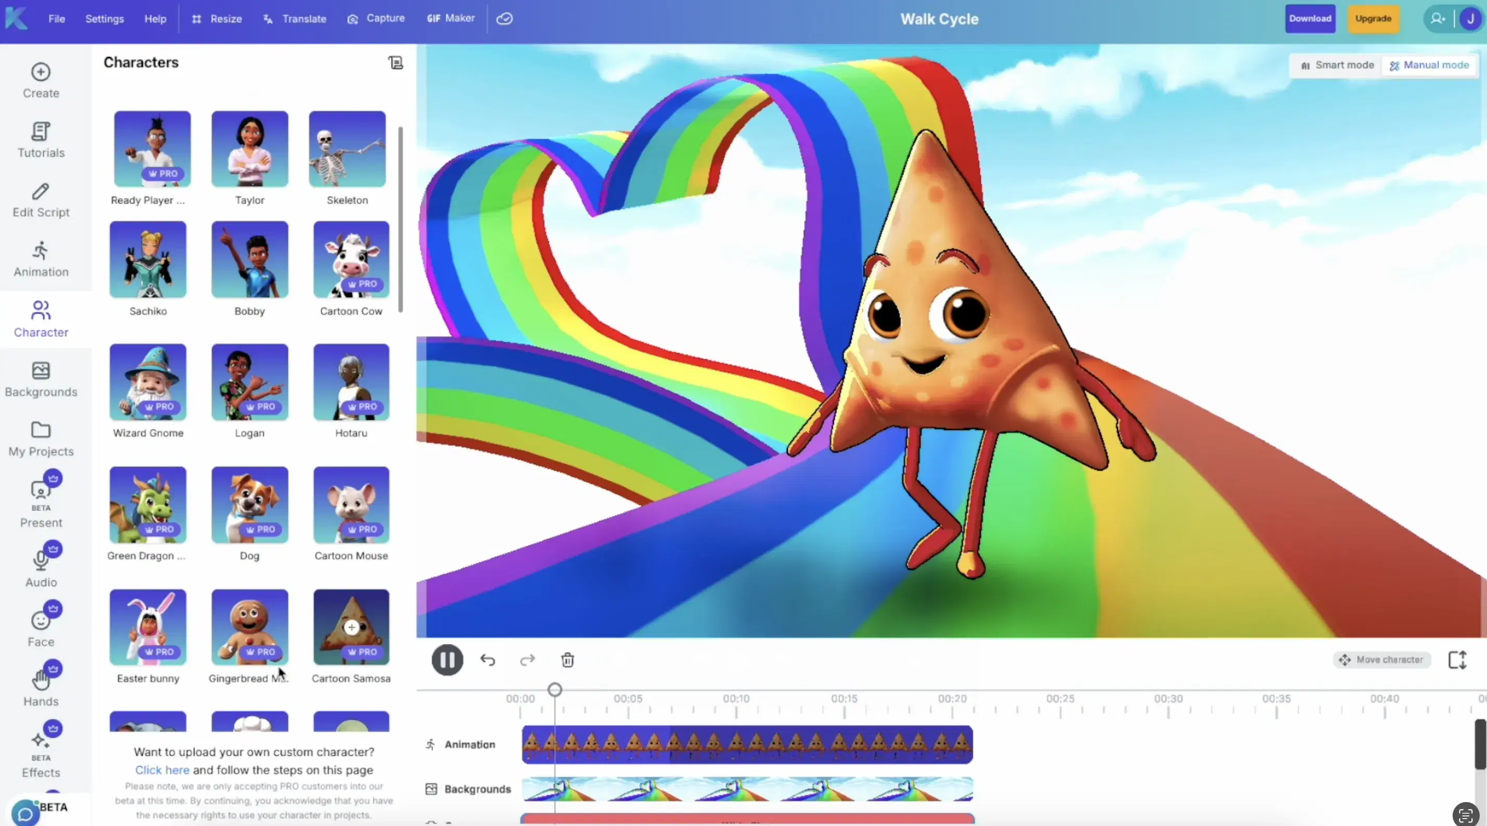Open the Create panel in the sidebar

click(41, 81)
